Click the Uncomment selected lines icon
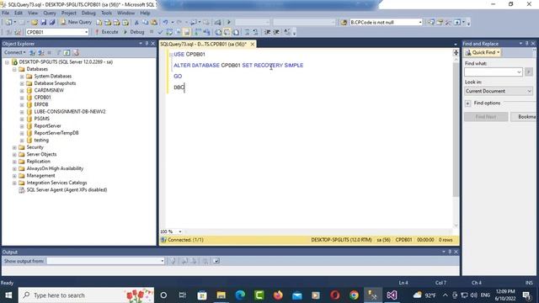The width and height of the screenshot is (539, 303). click(255, 32)
